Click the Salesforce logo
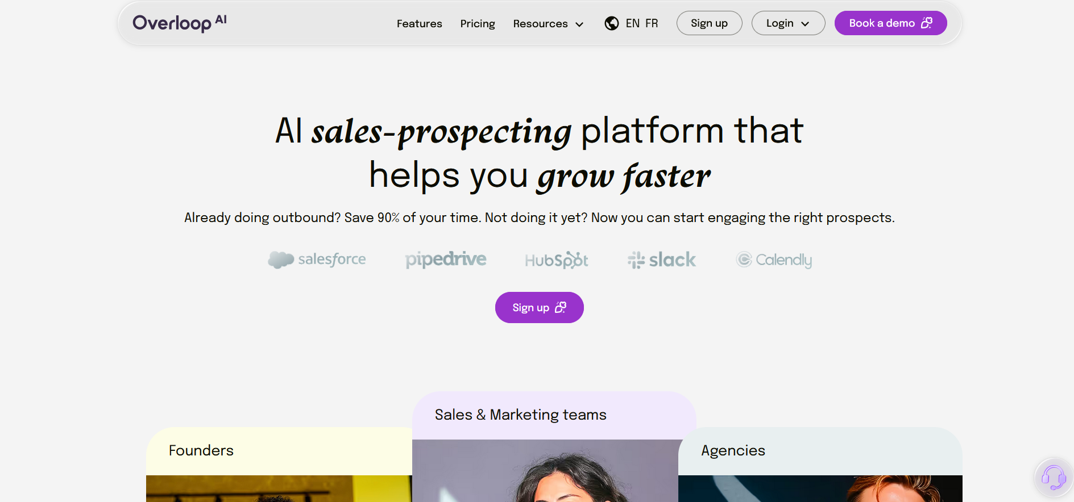The width and height of the screenshot is (1074, 502). point(317,260)
